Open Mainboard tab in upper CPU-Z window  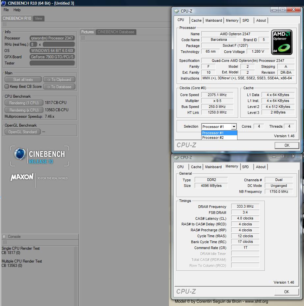click(x=213, y=20)
